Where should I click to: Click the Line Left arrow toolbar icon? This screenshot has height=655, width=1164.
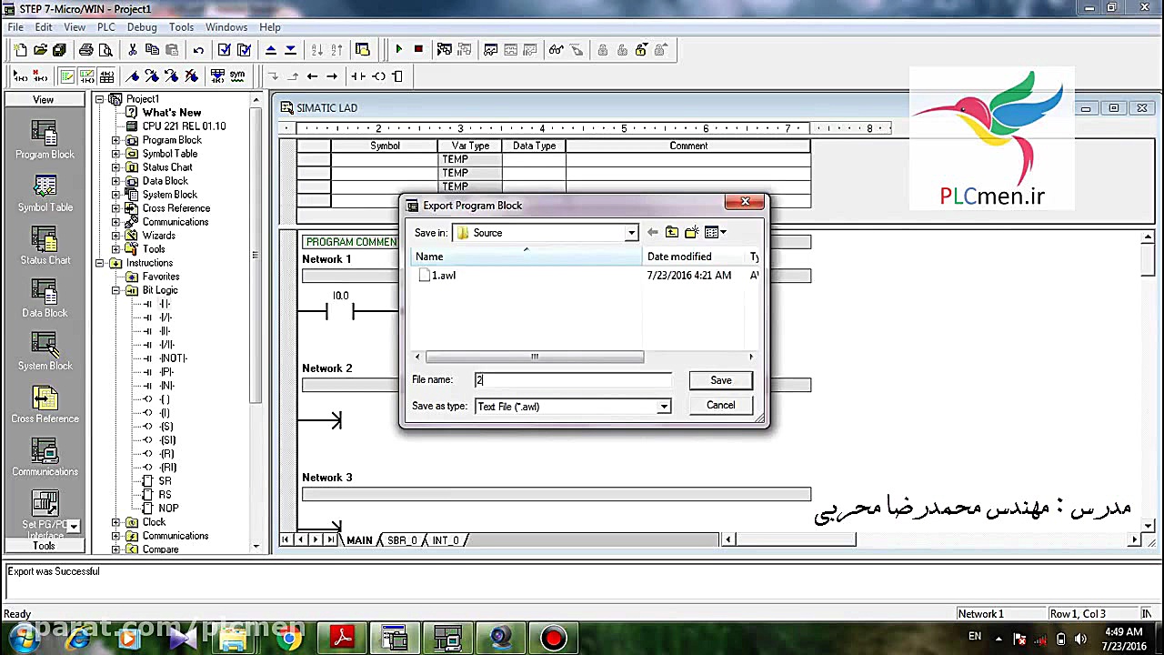click(x=312, y=76)
